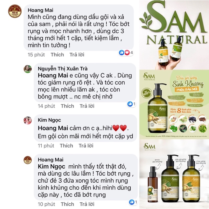Viewport: 209px width, 209px height.
Task: Open the Nguyễn Thị Xuân Trà name link
Action: (63, 69)
